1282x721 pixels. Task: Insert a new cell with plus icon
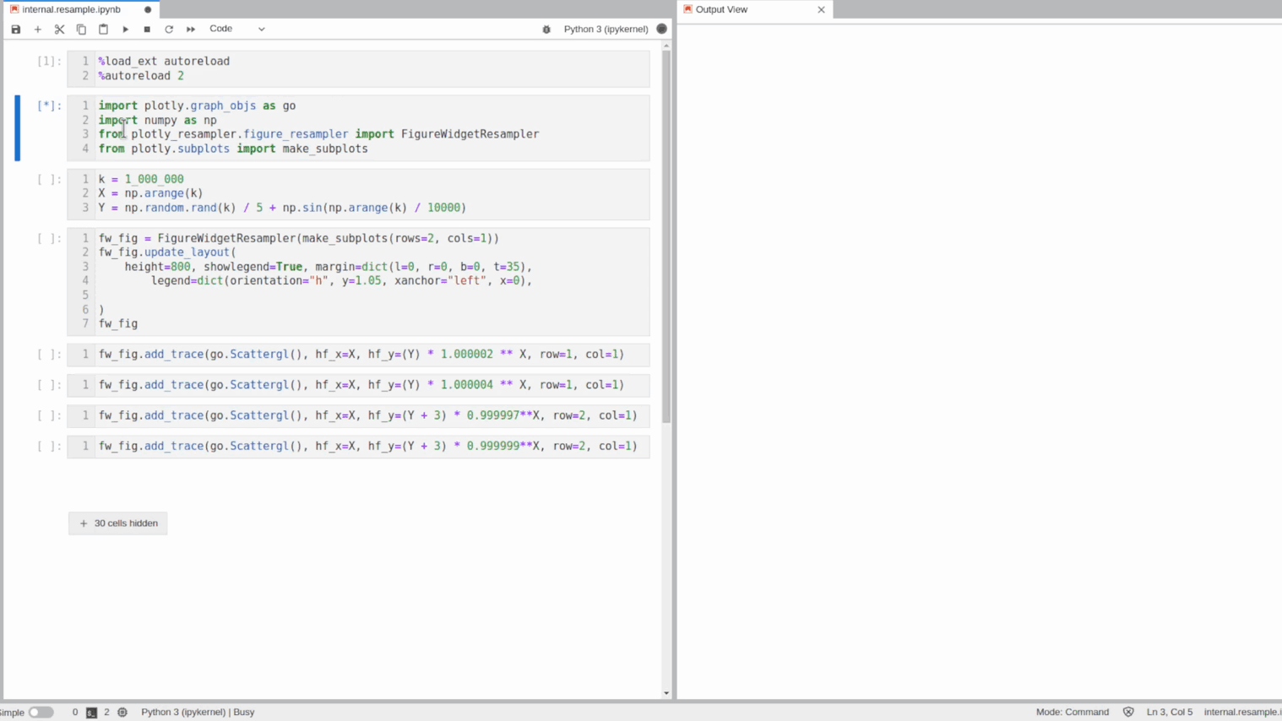(x=38, y=29)
